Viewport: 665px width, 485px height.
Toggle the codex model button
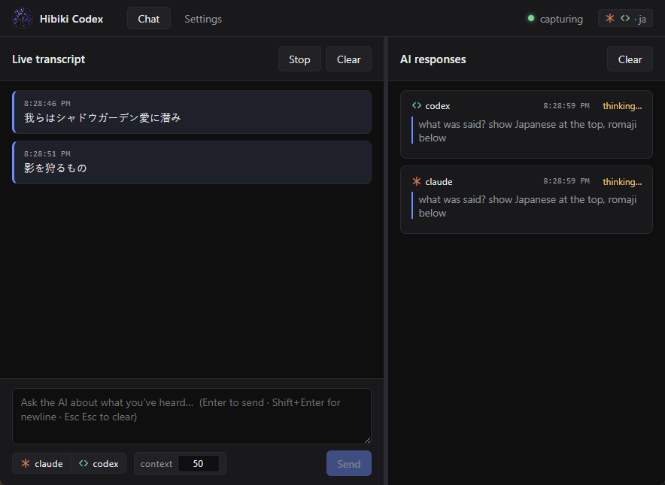(99, 463)
